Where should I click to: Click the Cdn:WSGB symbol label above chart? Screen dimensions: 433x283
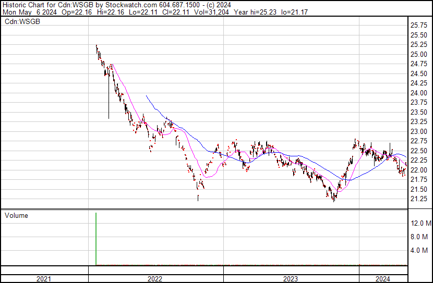tap(22, 21)
